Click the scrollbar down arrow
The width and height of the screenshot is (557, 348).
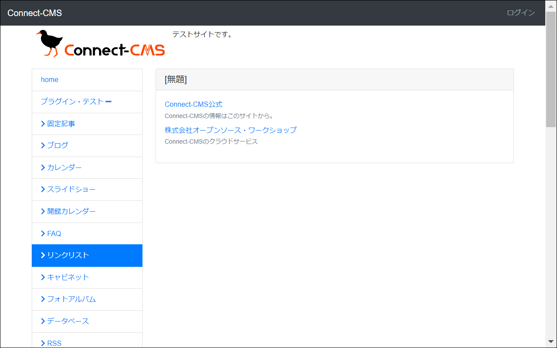(551, 341)
